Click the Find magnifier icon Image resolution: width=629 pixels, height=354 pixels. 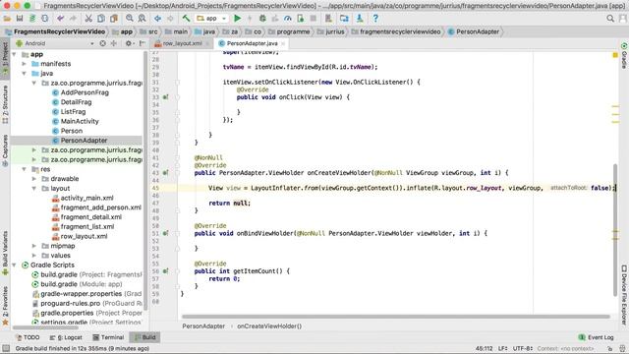click(x=129, y=19)
